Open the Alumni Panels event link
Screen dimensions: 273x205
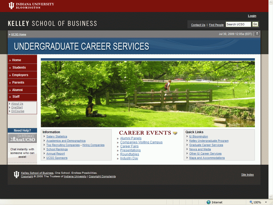tap(131, 138)
